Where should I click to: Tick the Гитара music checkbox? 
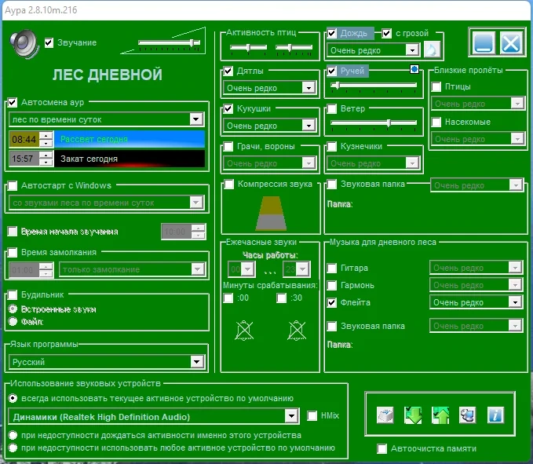(x=332, y=269)
